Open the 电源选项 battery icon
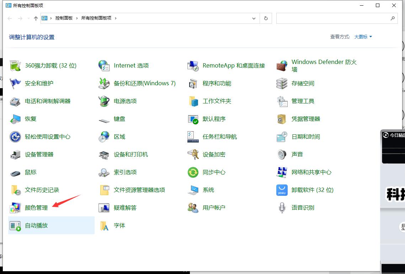405x274 pixels. [x=104, y=101]
